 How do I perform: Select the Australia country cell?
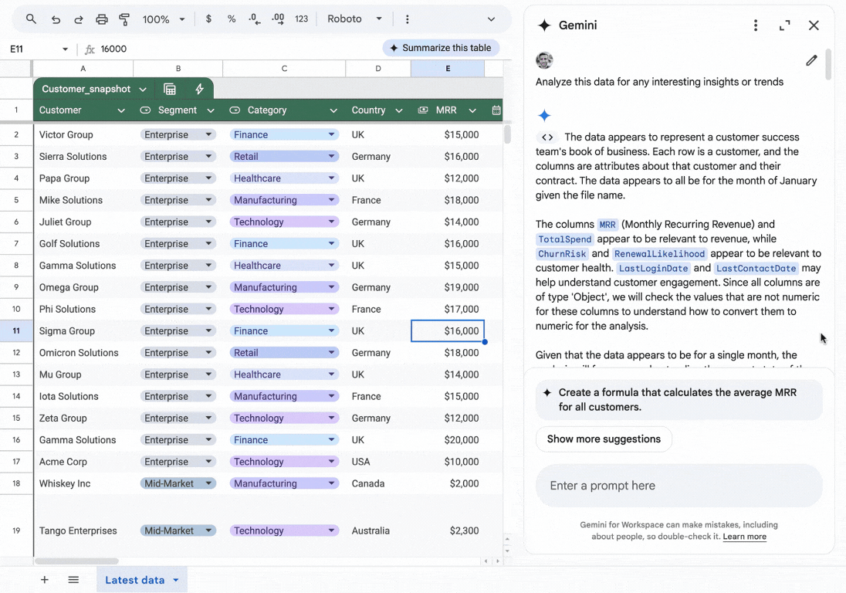coord(377,531)
